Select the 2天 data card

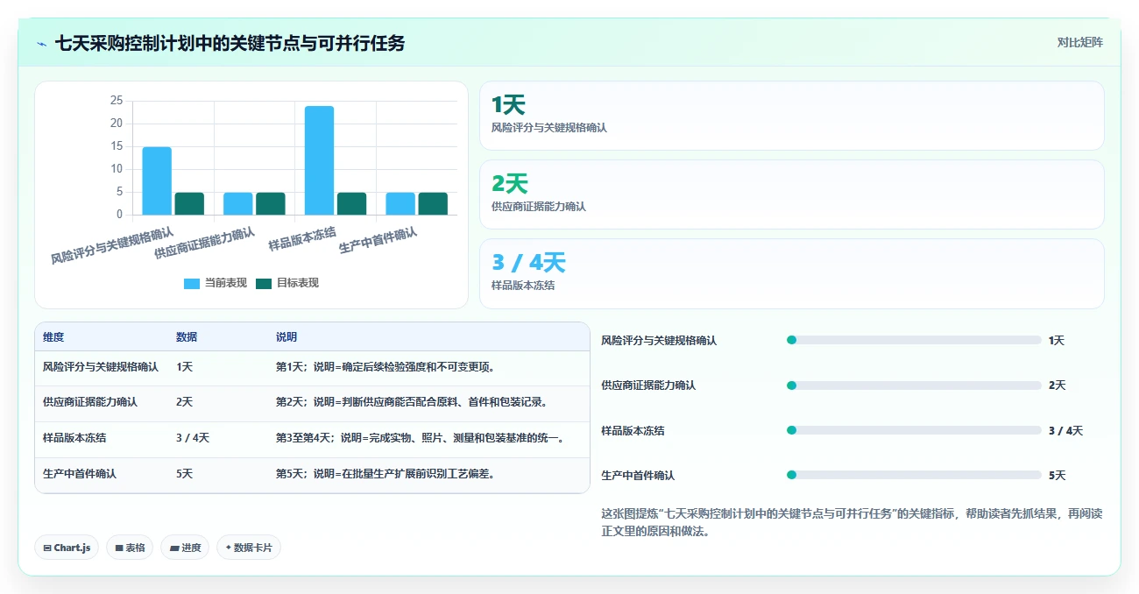pyautogui.click(x=792, y=194)
